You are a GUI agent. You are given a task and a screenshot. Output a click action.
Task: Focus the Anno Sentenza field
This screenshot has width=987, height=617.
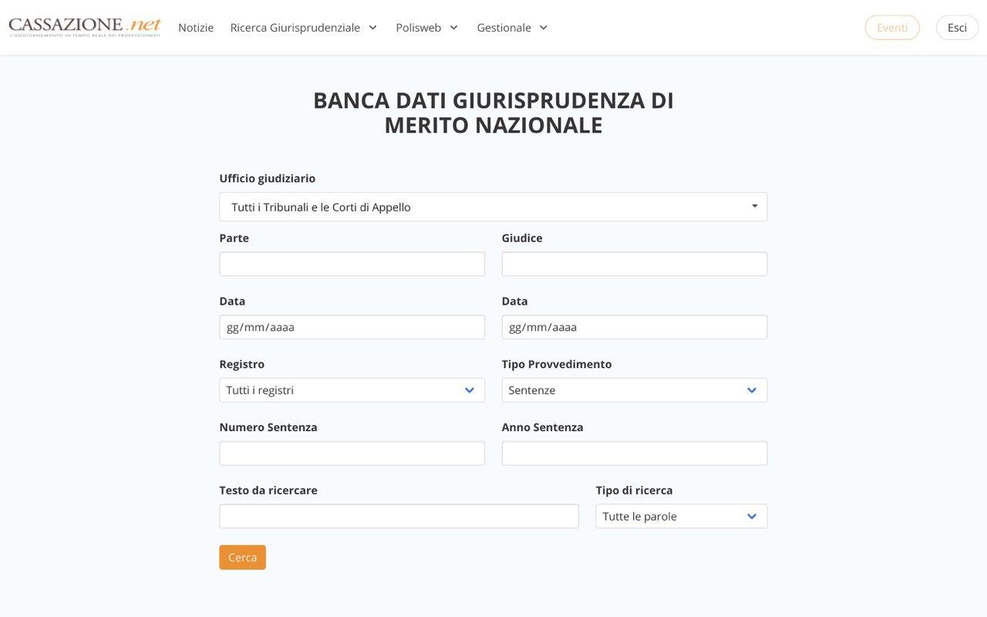click(x=635, y=453)
